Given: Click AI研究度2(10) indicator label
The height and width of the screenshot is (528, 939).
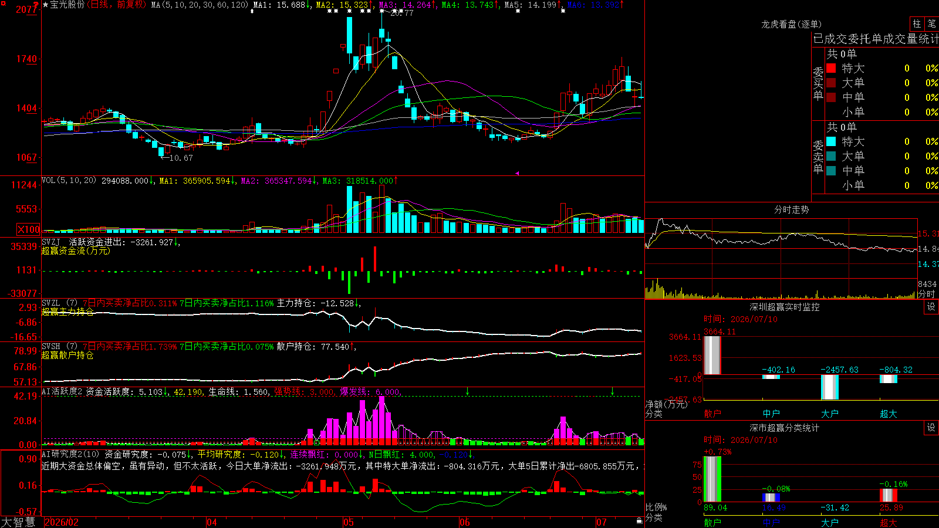Looking at the screenshot, I should point(71,454).
